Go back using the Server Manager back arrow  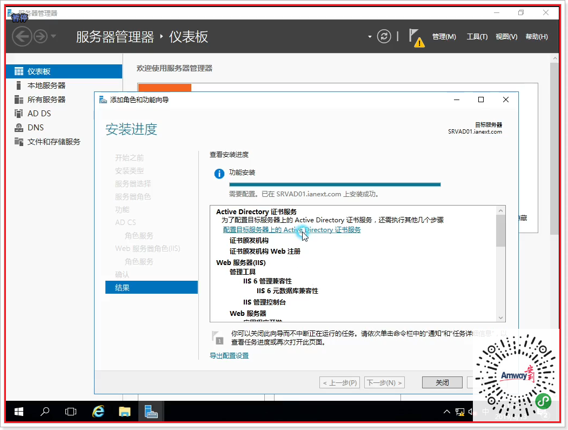point(22,37)
